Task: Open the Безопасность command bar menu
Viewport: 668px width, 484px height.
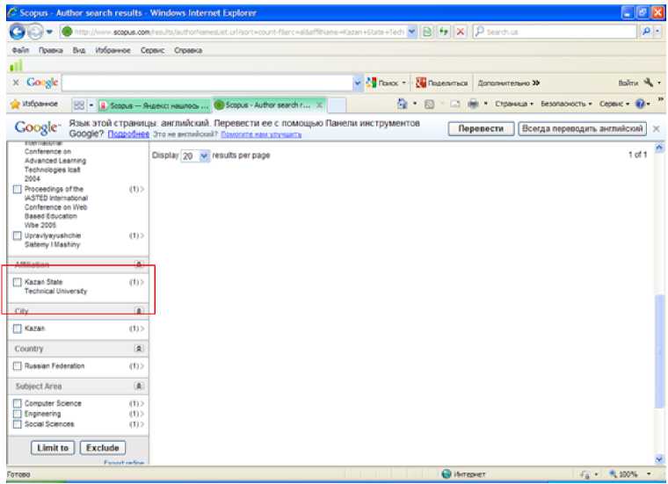Action: click(566, 104)
